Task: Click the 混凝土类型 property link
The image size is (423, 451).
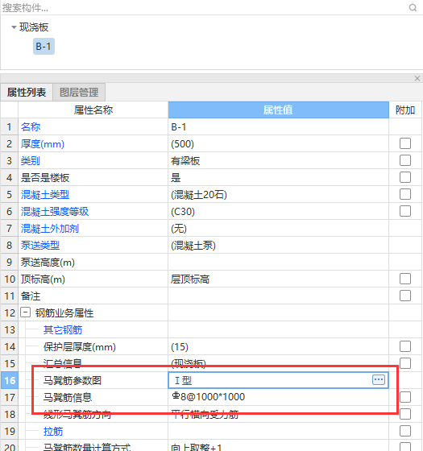Action: coord(45,194)
